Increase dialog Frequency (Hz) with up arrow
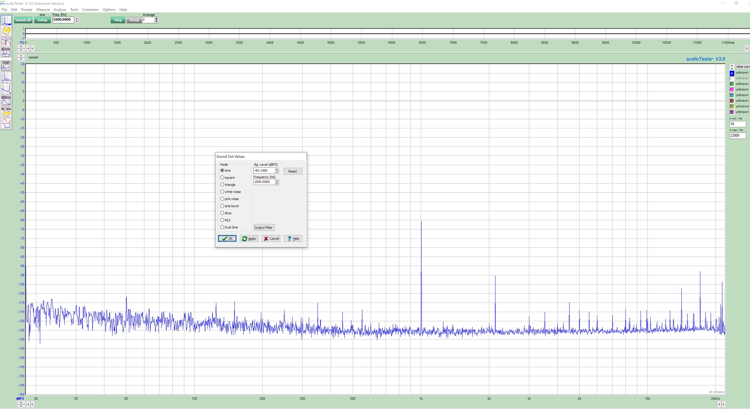This screenshot has height=409, width=750. coord(277,180)
